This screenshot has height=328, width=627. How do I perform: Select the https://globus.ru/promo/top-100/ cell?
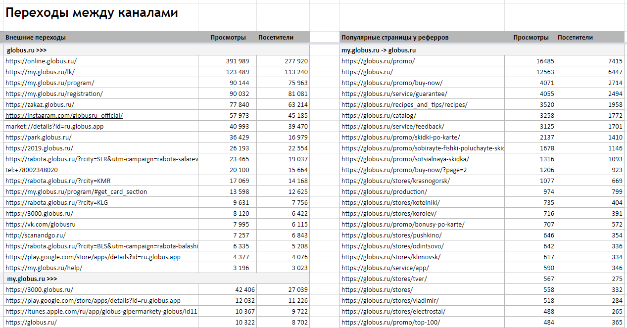pyautogui.click(x=422, y=322)
